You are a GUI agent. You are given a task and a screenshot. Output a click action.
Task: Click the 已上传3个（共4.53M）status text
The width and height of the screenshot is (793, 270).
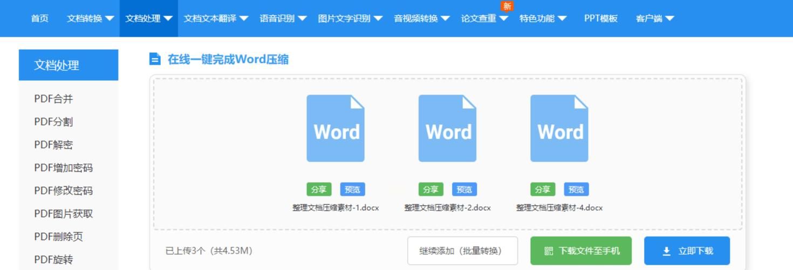click(x=209, y=251)
